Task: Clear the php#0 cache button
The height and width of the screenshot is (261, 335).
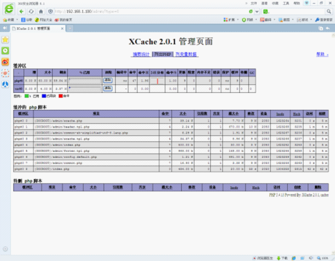Action: pyautogui.click(x=108, y=80)
